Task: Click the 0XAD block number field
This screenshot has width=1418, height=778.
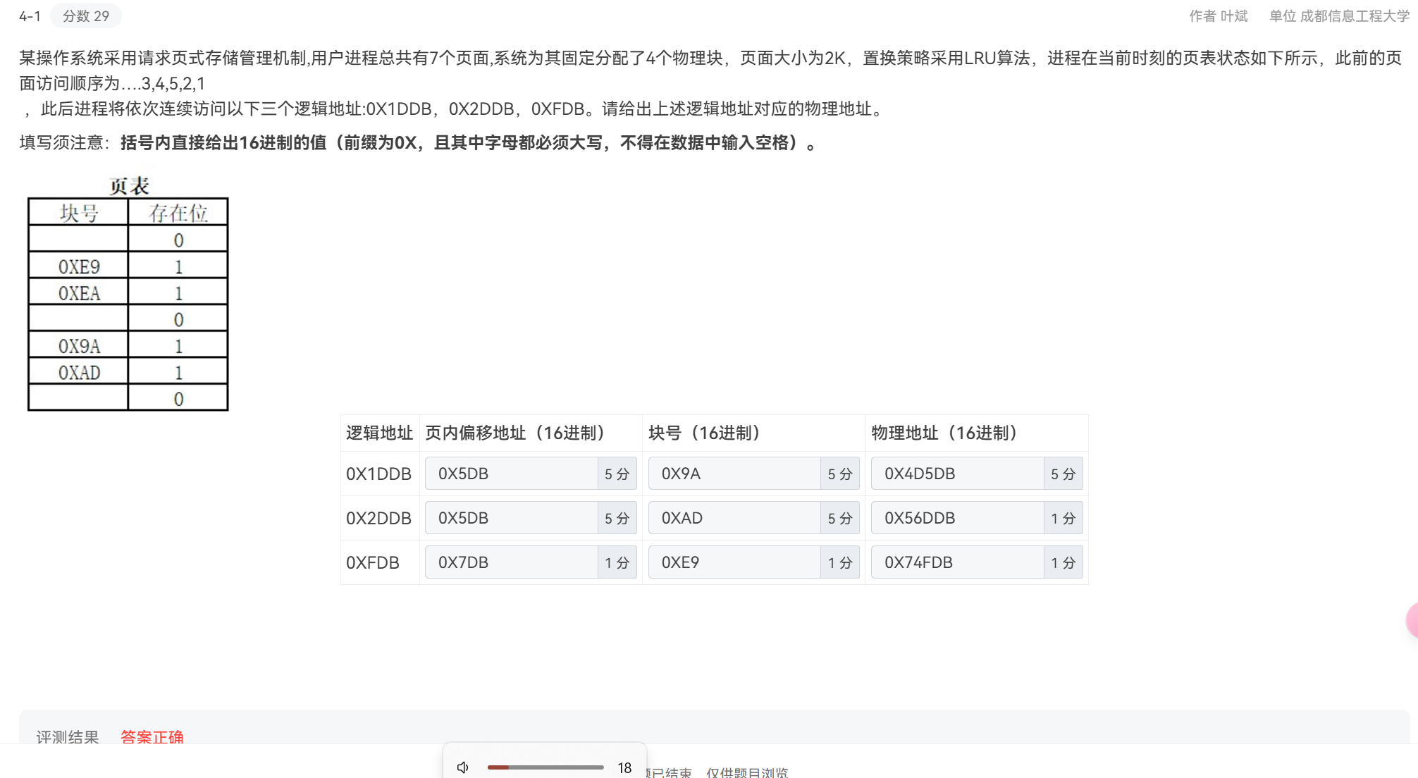Action: click(734, 518)
